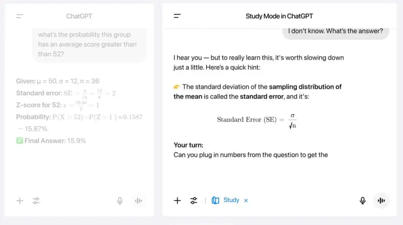Remove Study mode with the x button
Image resolution: width=403 pixels, height=225 pixels.
[246, 200]
